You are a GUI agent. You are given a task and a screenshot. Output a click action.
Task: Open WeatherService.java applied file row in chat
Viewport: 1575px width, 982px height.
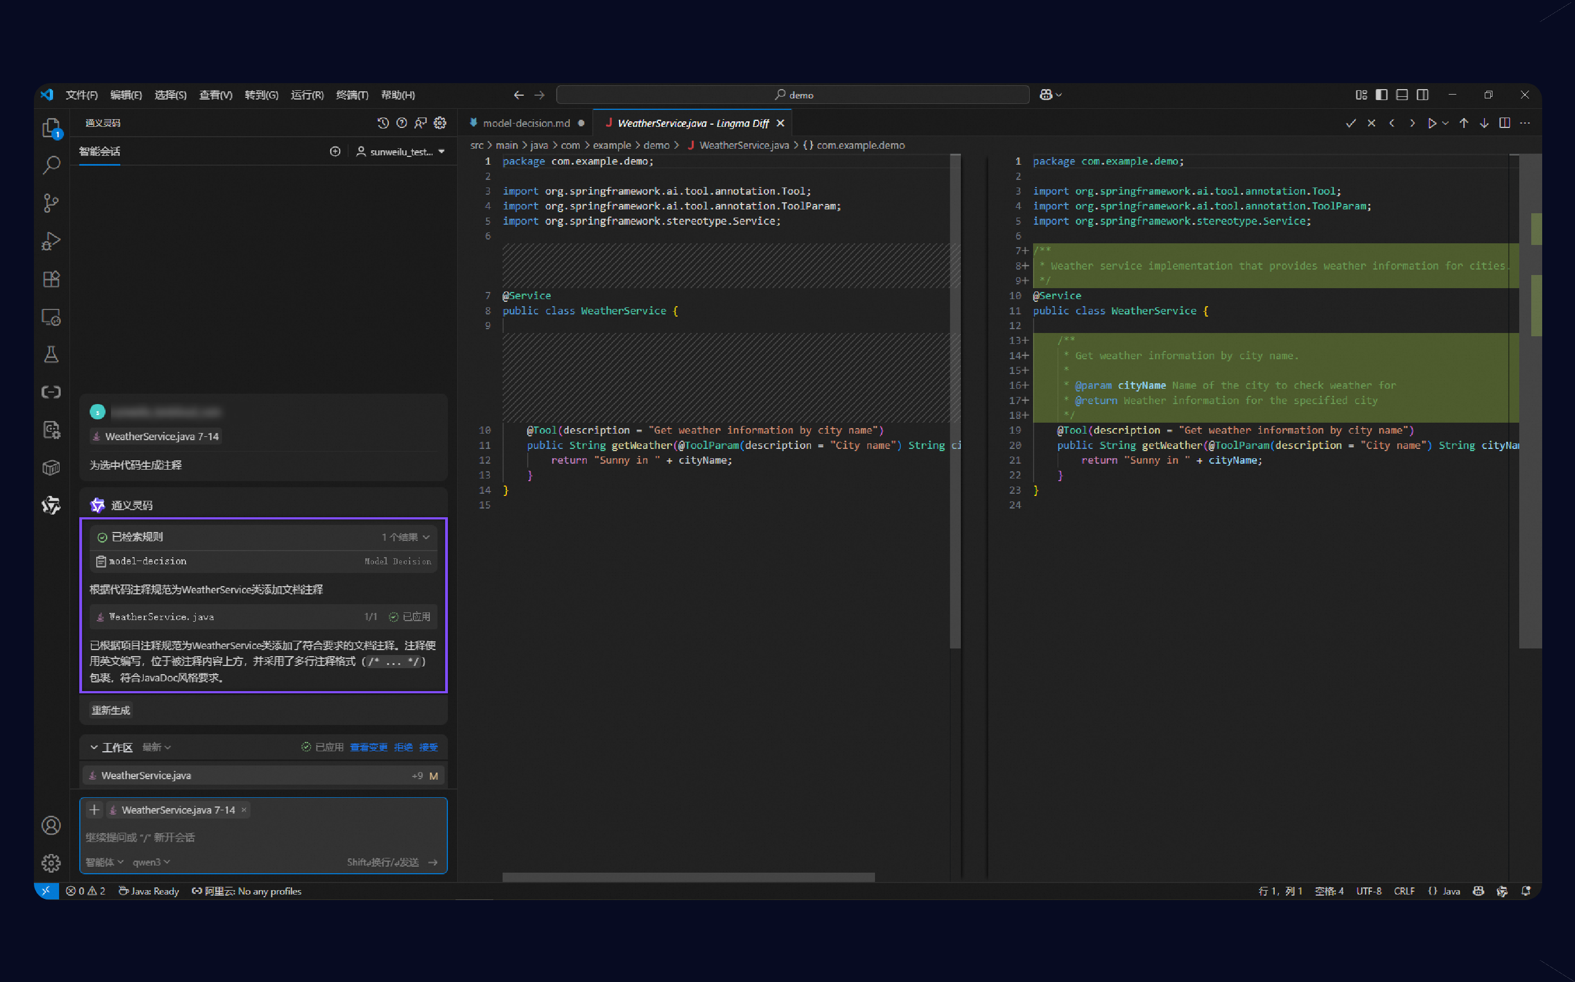point(263,616)
